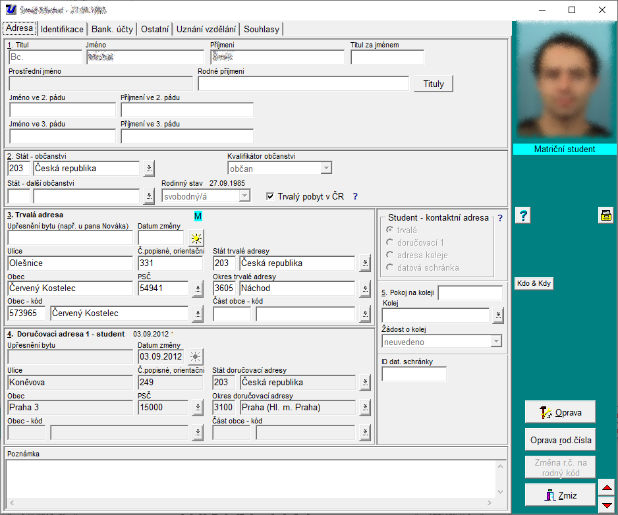The height and width of the screenshot is (515, 618).
Task: Expand the Rodinný stav dropdown
Action: point(245,196)
